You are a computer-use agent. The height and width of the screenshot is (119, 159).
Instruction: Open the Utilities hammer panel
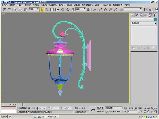coord(154,15)
